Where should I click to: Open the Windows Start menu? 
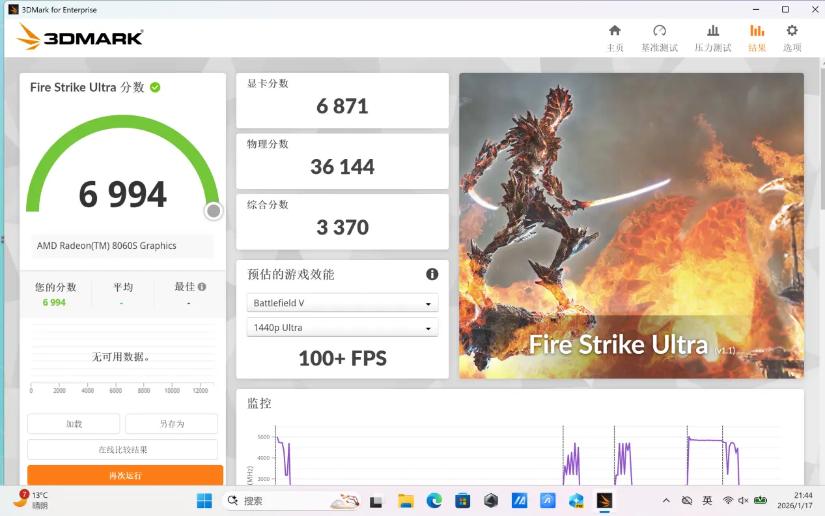[x=204, y=500]
